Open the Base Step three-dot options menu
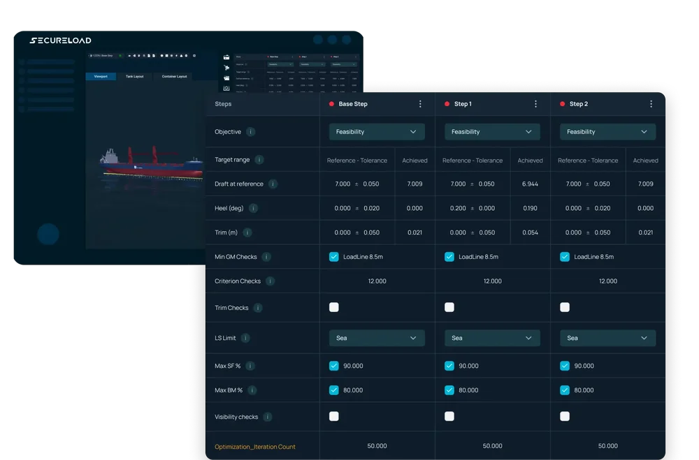This screenshot has height=460, width=699. pyautogui.click(x=420, y=104)
